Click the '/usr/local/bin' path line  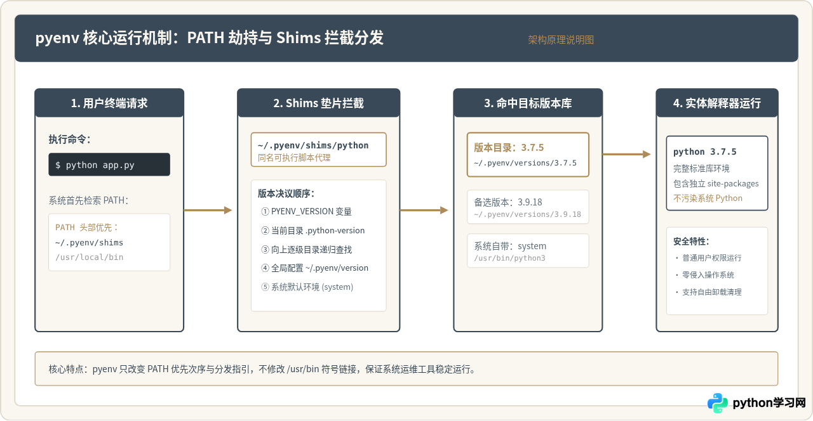coord(89,257)
